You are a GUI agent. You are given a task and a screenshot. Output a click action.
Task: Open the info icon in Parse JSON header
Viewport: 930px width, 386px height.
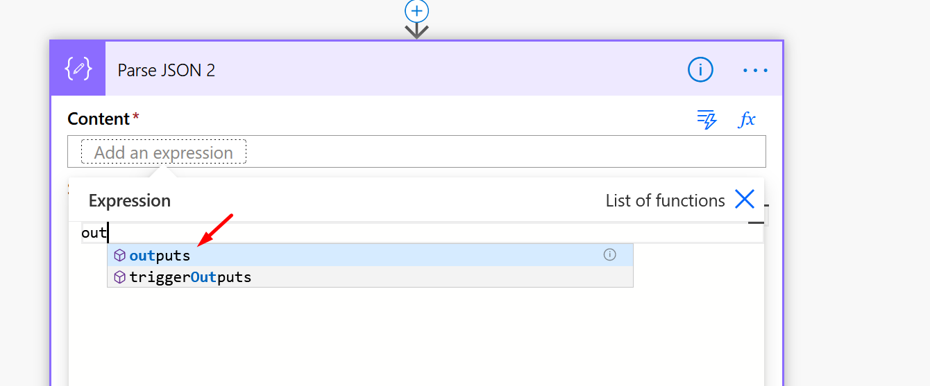pyautogui.click(x=700, y=69)
